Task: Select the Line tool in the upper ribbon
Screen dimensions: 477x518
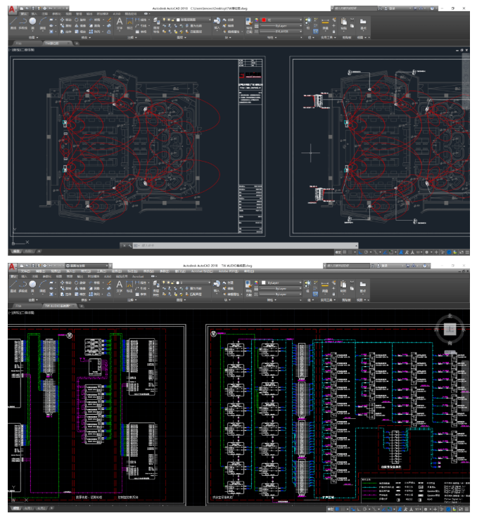Action: coord(14,22)
